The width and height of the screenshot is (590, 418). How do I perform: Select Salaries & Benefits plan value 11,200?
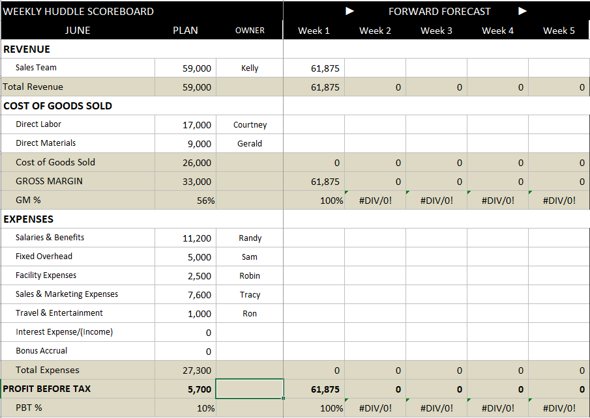point(185,238)
